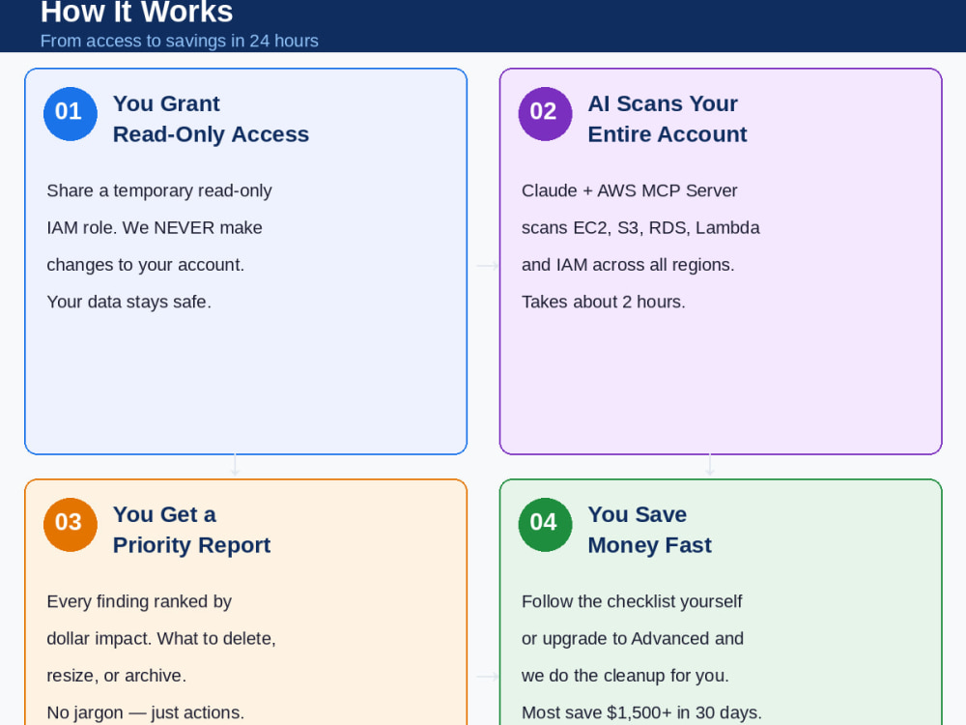Click line 'IAM role. We NEVER make'

click(155, 228)
